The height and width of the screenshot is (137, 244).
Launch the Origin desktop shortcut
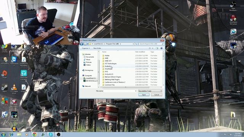[5, 74]
